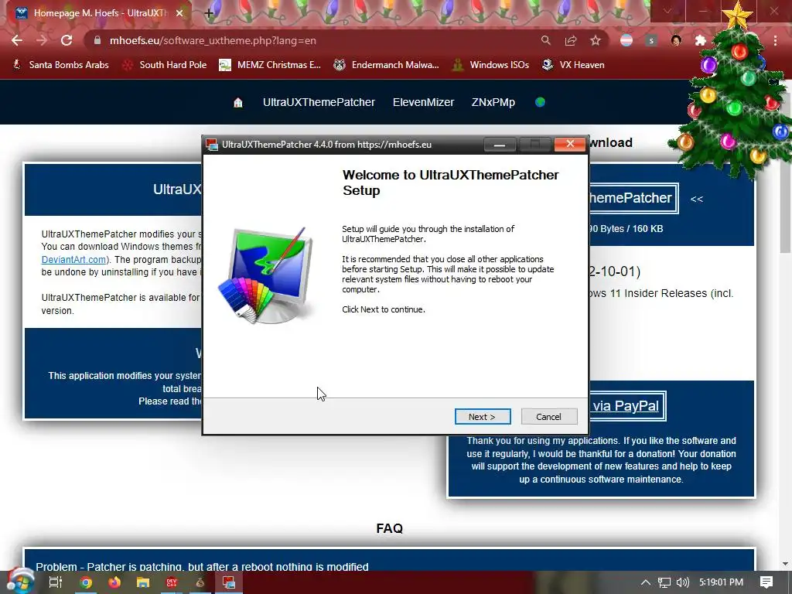Open ElevenMizer in the site menu
This screenshot has height=594, width=792.
[423, 102]
